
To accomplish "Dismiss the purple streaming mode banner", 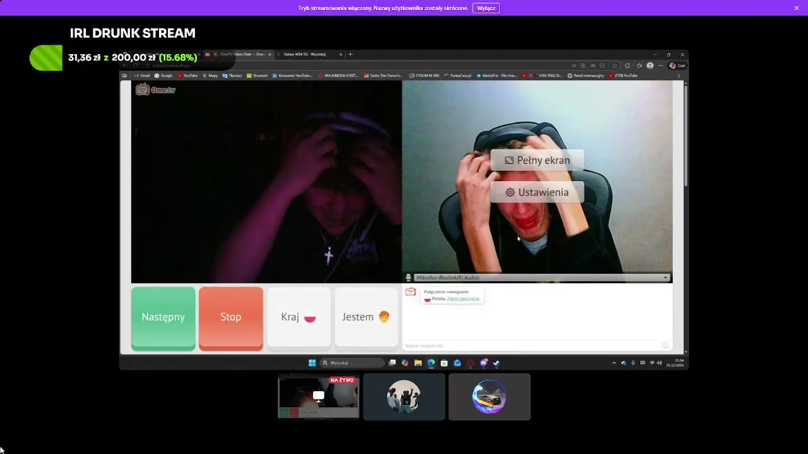I will [x=797, y=8].
